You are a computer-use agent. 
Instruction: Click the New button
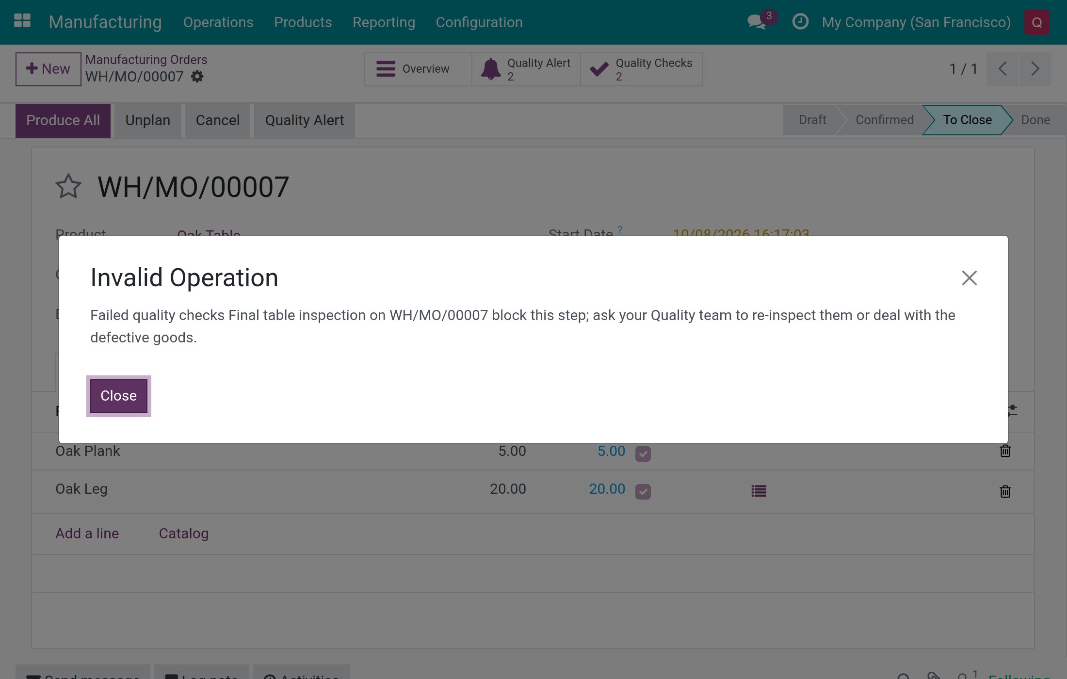click(48, 69)
